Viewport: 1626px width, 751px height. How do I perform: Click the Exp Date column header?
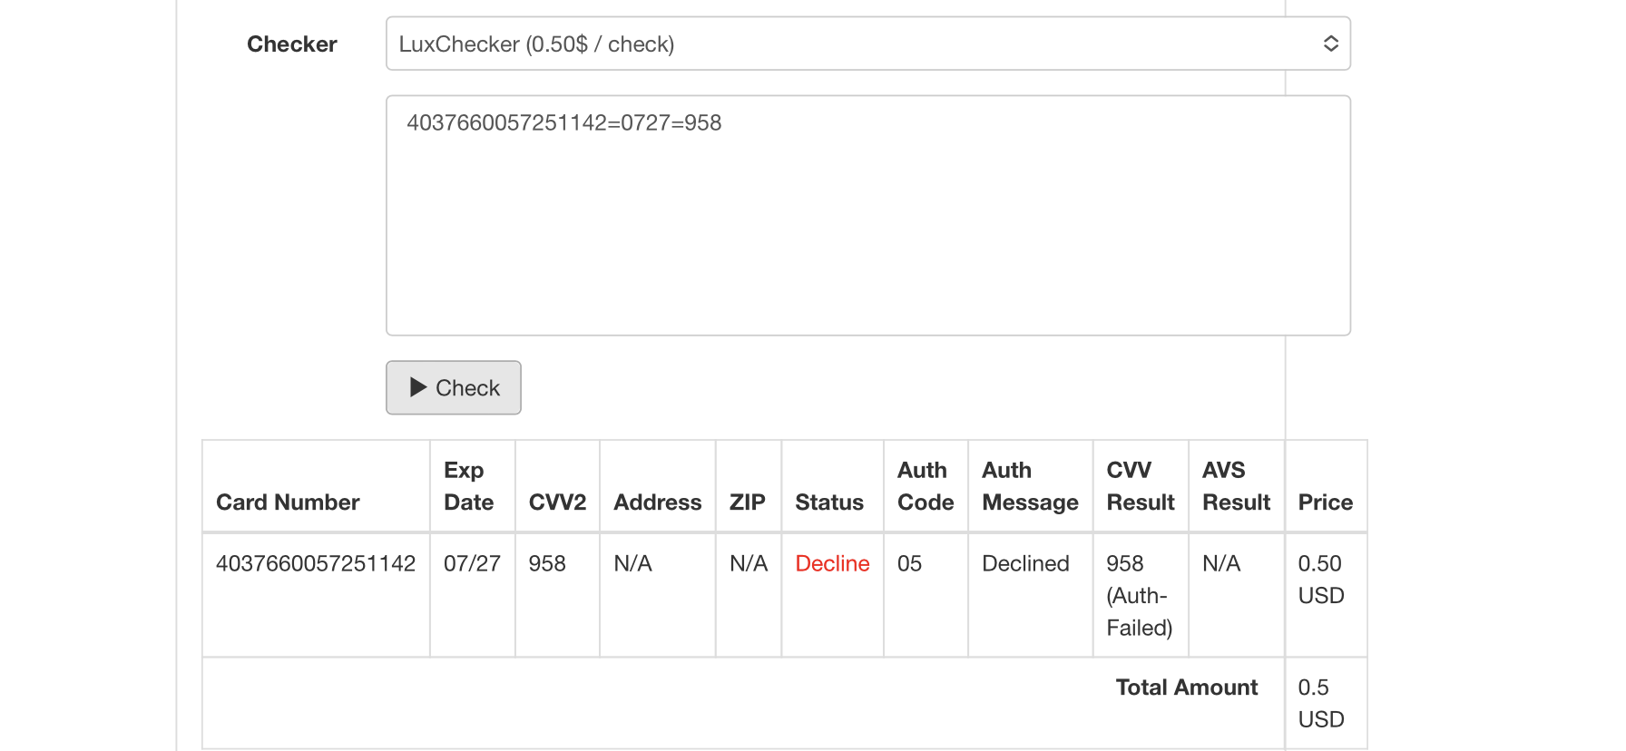[468, 486]
